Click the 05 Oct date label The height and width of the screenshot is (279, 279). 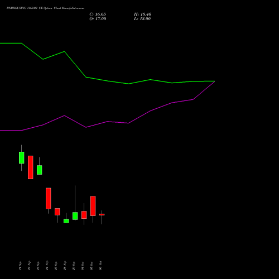tap(92, 266)
